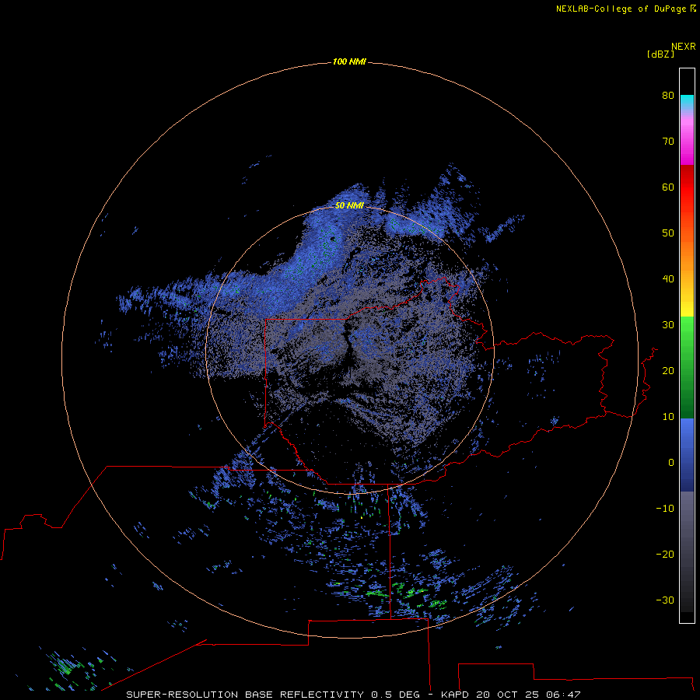This screenshot has height=700, width=700.
Task: Click the [dBZ] unit label
Action: click(660, 54)
